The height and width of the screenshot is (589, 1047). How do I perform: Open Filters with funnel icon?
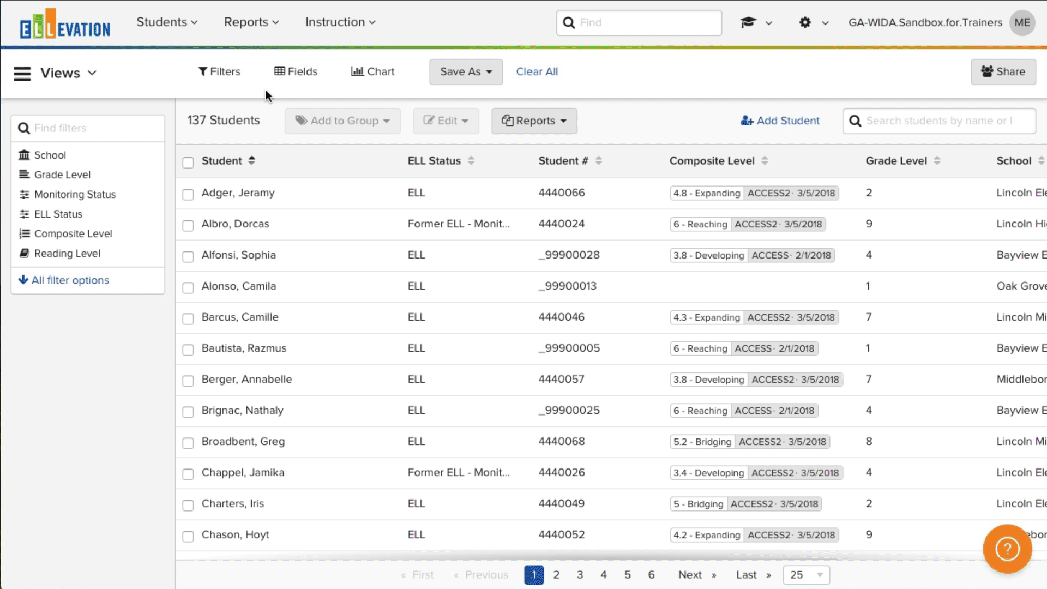point(219,71)
